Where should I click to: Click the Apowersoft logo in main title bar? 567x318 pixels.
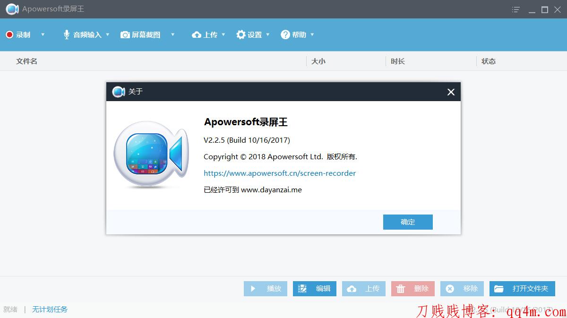click(x=12, y=9)
